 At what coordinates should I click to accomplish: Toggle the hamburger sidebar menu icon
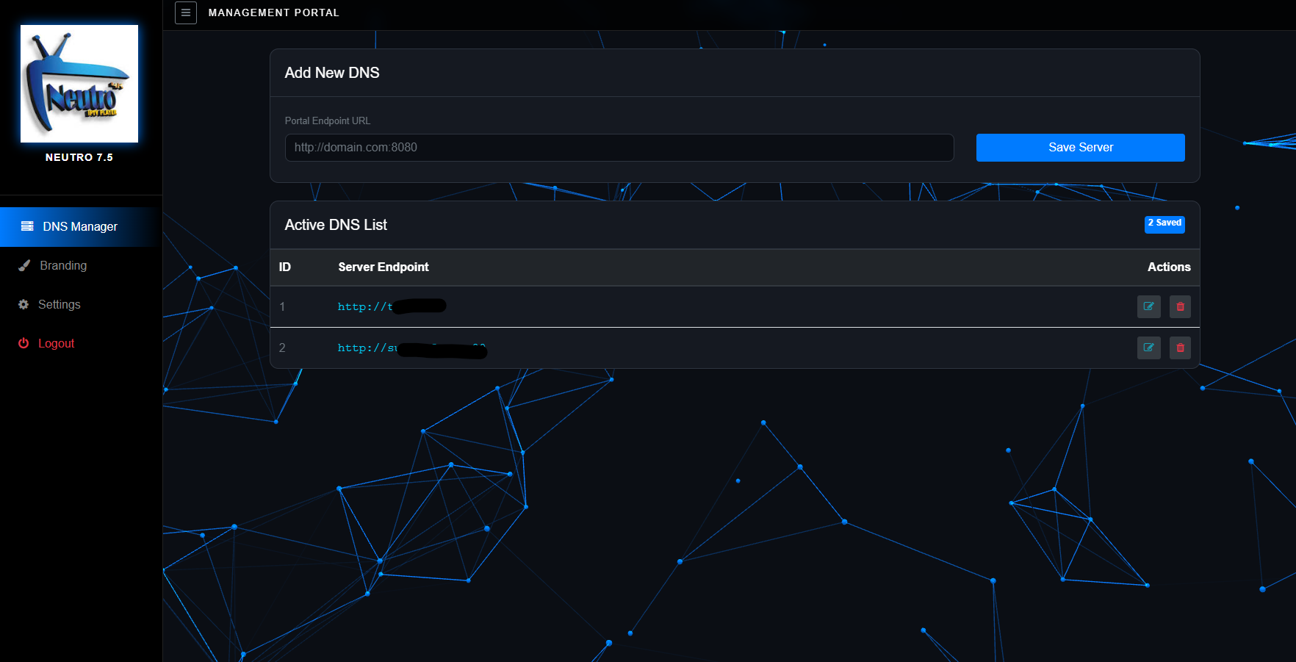tap(185, 12)
